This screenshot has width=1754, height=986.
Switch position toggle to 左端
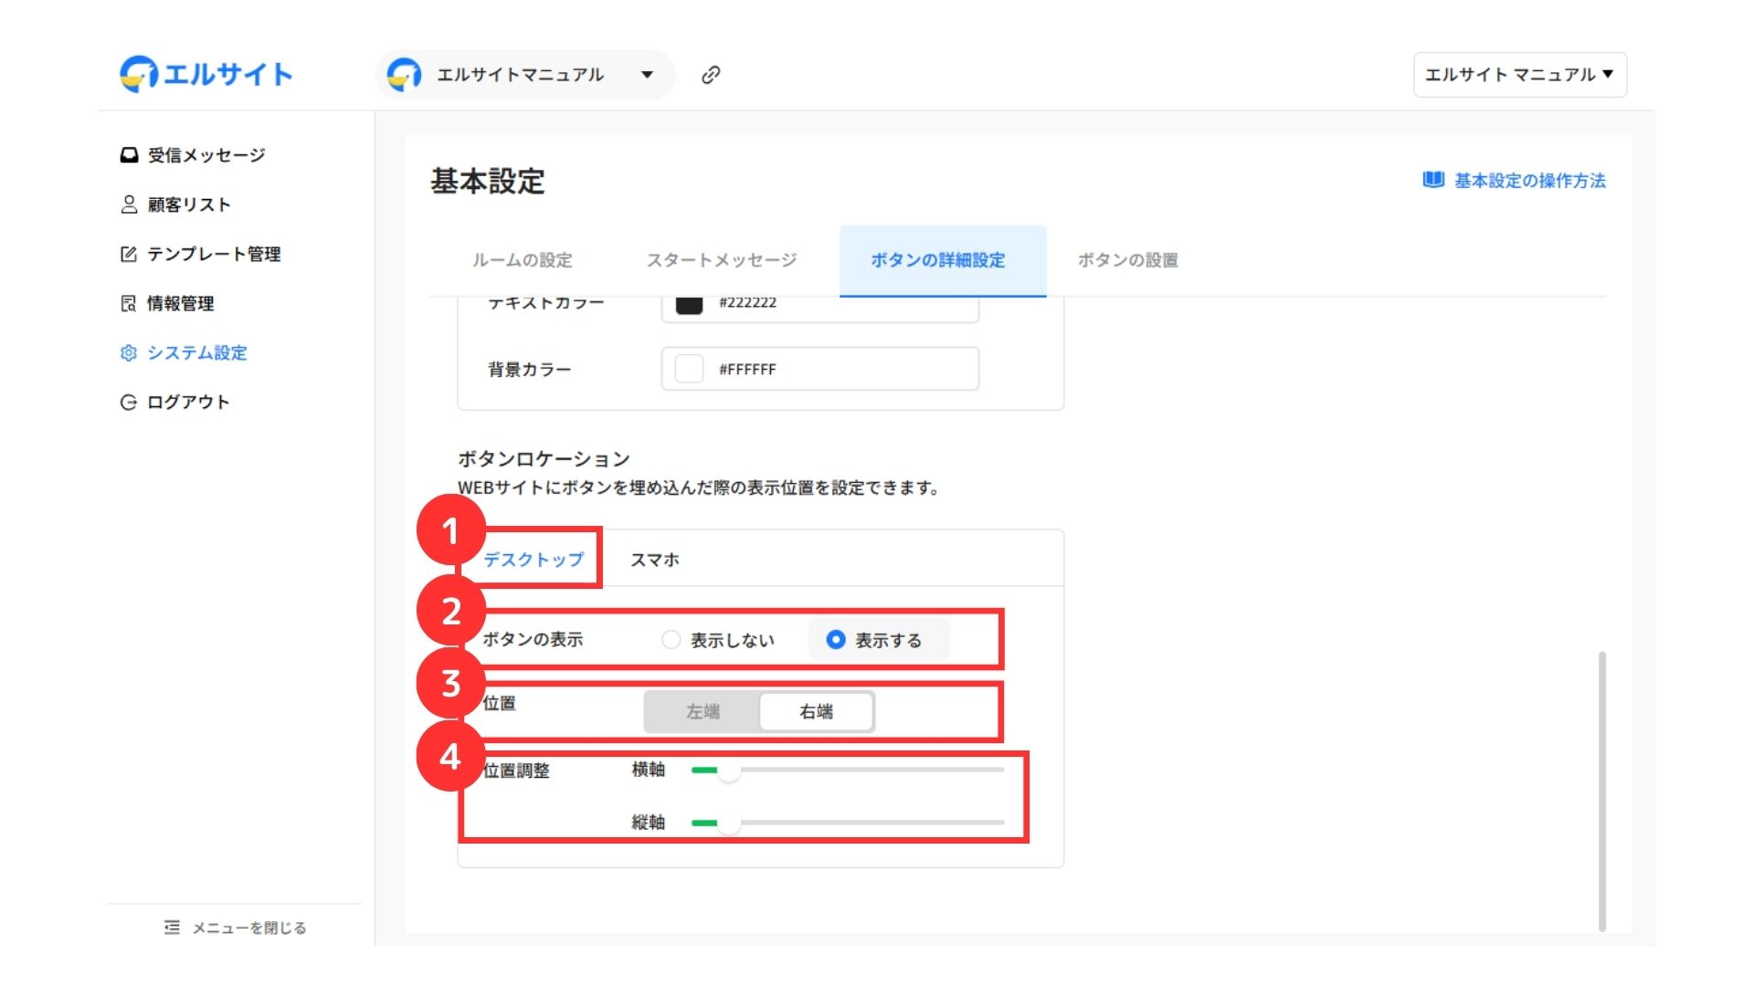[x=703, y=711]
